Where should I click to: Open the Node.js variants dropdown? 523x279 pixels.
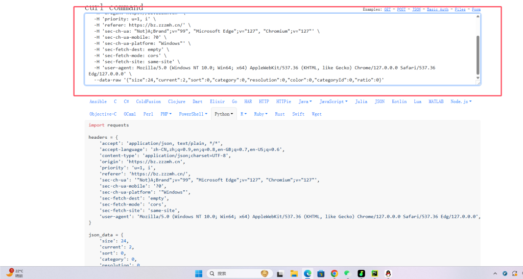point(461,102)
